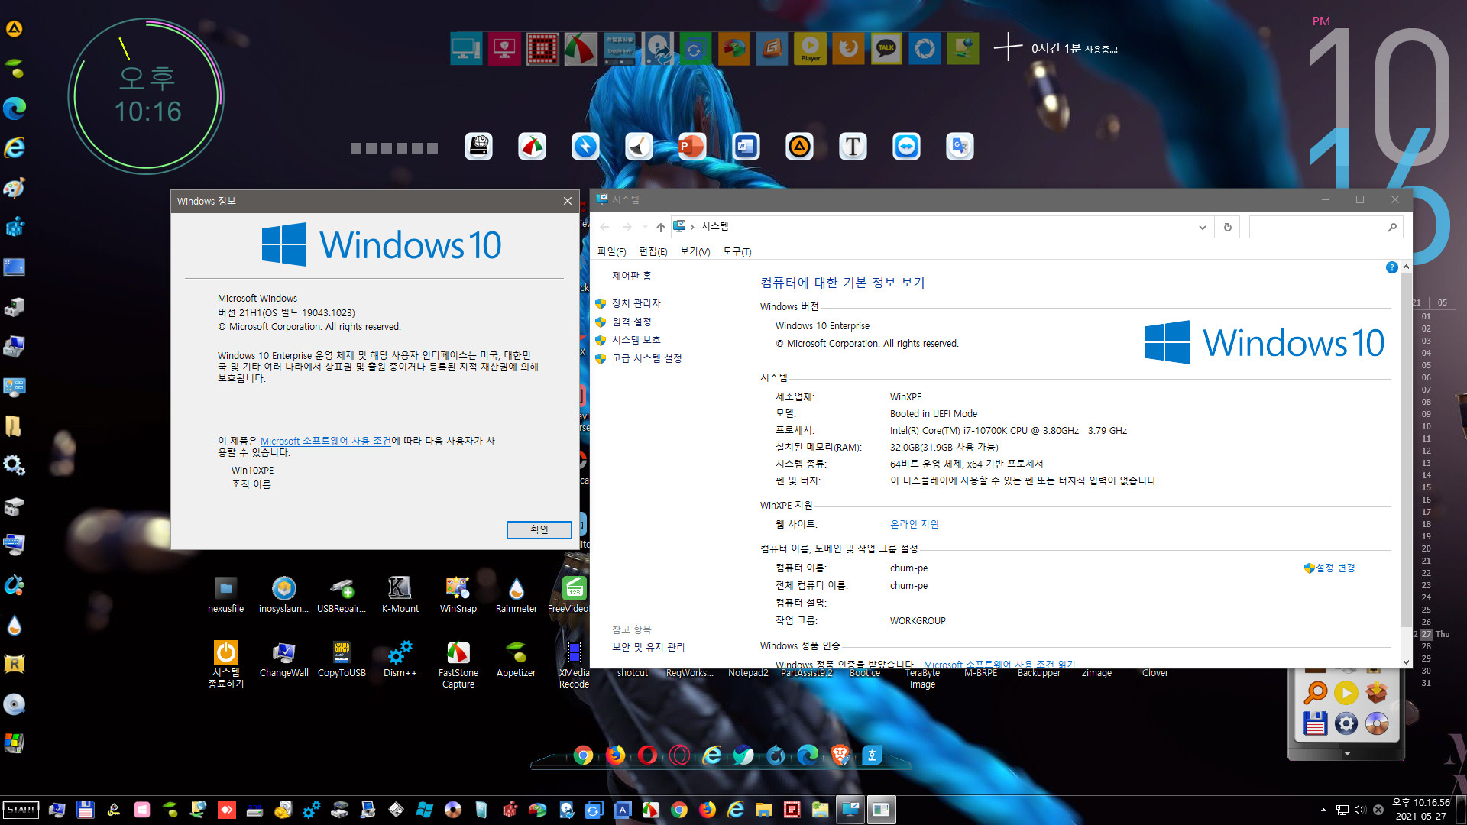The width and height of the screenshot is (1467, 825).
Task: Open the 파일(F) menu in 시스템 window
Action: [x=611, y=251]
